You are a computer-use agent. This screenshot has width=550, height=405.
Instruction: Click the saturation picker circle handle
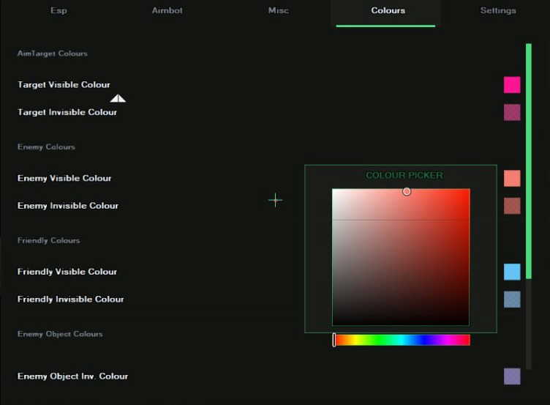tap(407, 191)
